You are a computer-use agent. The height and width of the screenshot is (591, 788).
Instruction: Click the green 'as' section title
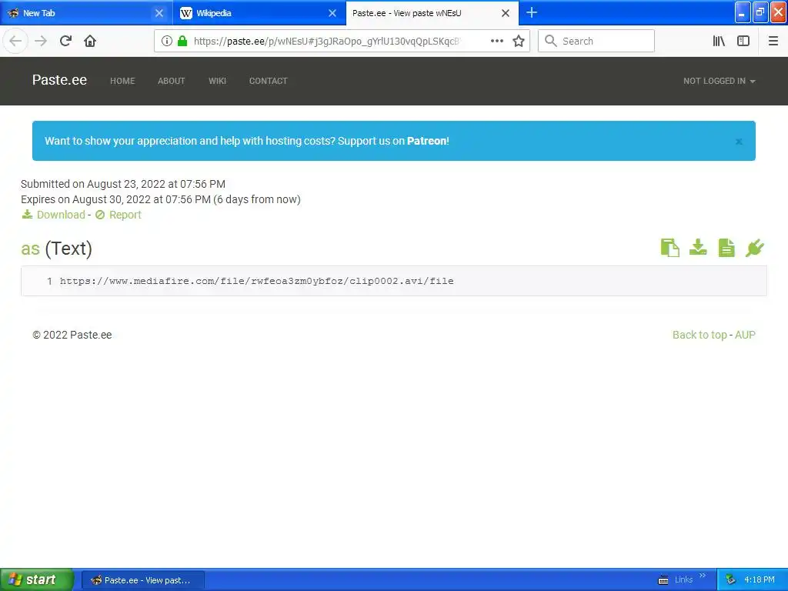30,249
